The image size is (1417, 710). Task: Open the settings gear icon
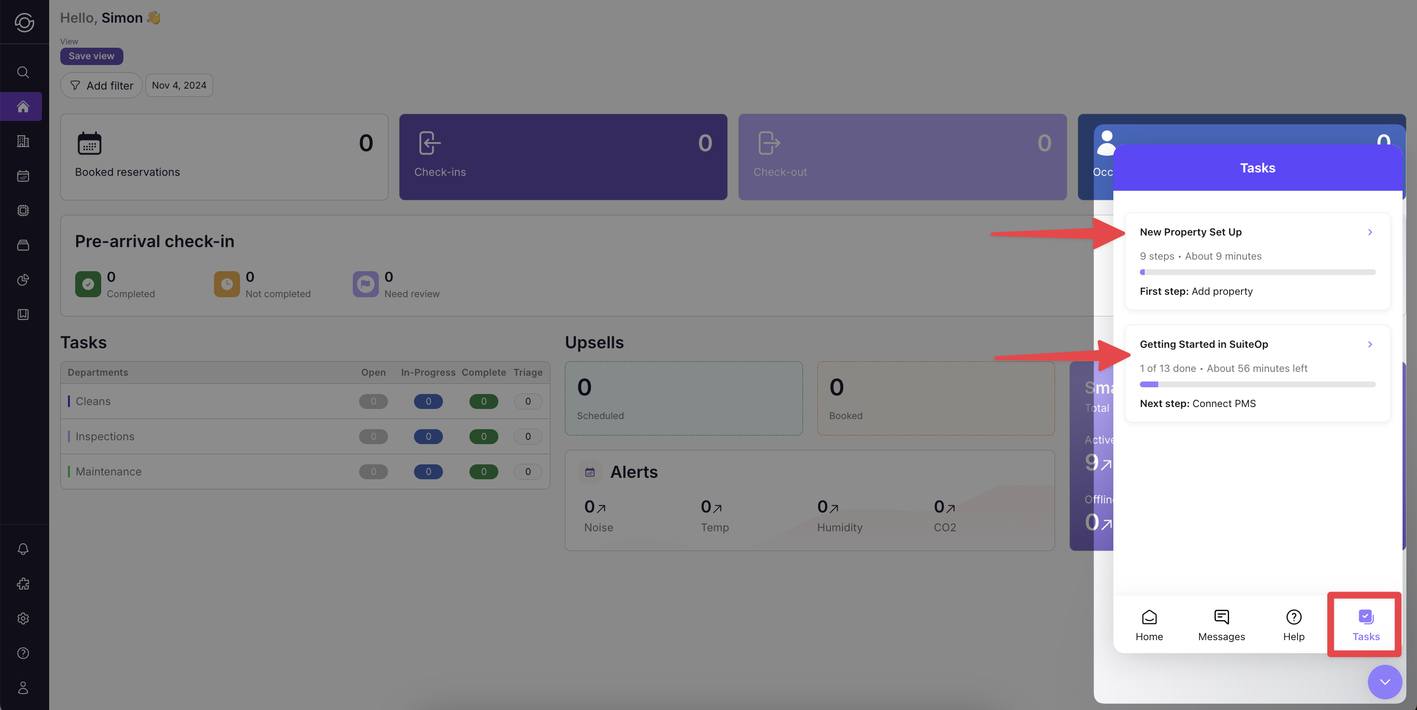[23, 618]
